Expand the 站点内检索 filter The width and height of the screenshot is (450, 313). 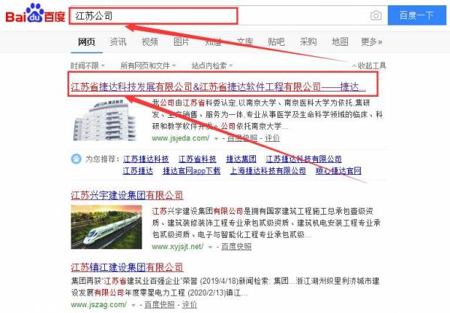[x=211, y=66]
